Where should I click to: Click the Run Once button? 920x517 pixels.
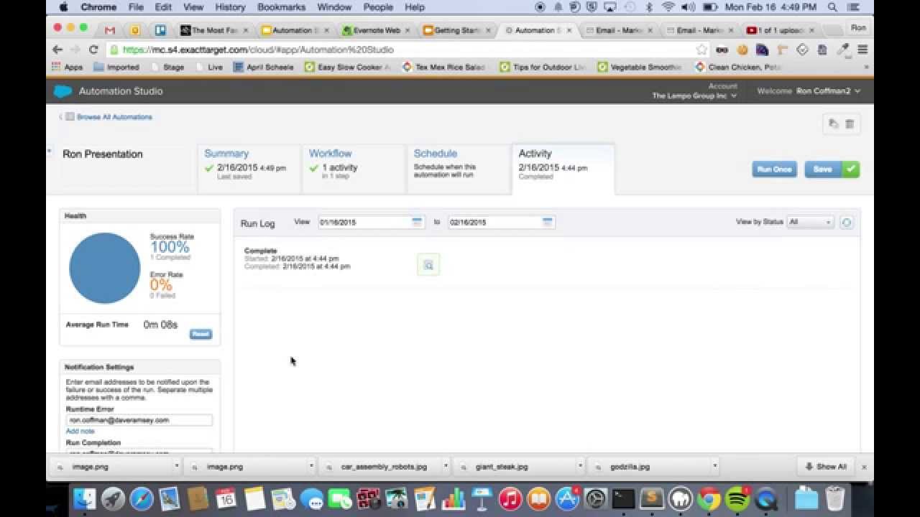tap(774, 169)
